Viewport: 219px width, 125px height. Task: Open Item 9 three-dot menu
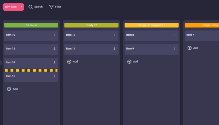(x=175, y=49)
